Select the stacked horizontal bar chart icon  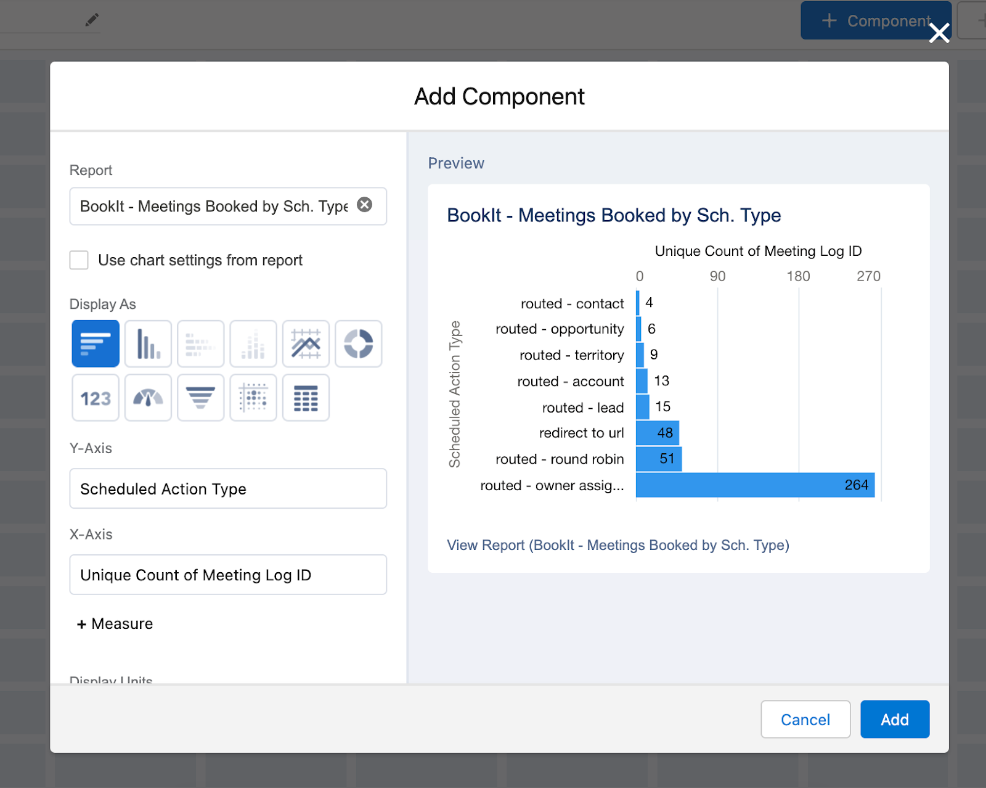200,343
